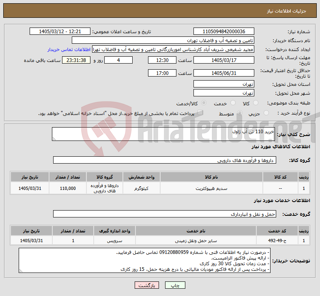
Task: Click the response deadline date 1405/03/17
Action: tap(223, 60)
